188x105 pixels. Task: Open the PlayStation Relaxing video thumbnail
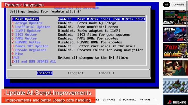[175, 100]
